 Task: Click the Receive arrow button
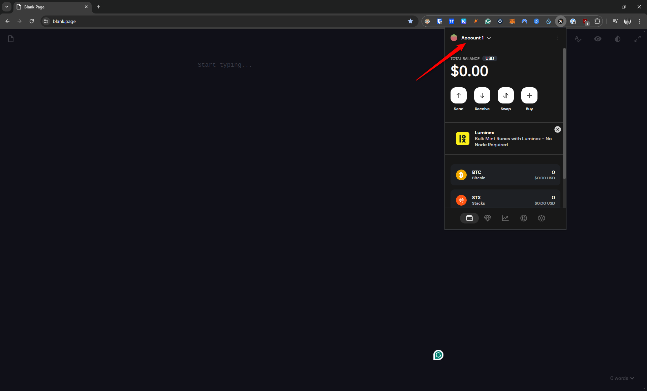click(x=482, y=95)
